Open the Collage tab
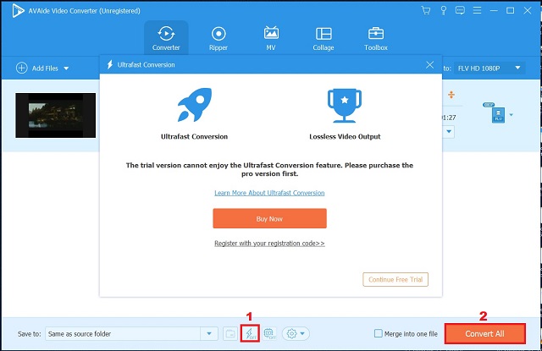The height and width of the screenshot is (351, 542). click(324, 39)
